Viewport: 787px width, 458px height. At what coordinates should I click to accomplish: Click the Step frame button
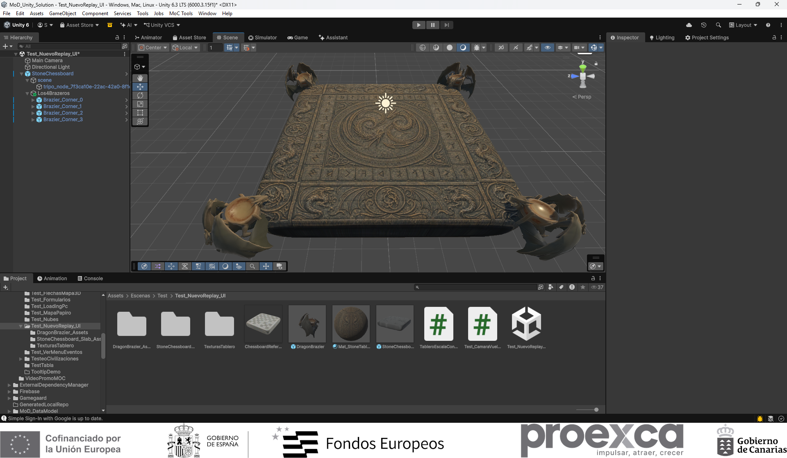click(x=446, y=25)
